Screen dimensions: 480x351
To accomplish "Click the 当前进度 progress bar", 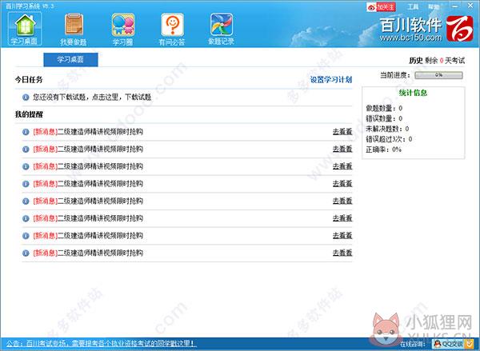I will coord(438,75).
